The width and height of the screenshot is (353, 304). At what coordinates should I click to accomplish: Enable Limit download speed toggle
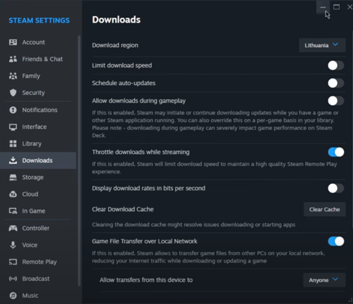pos(336,65)
